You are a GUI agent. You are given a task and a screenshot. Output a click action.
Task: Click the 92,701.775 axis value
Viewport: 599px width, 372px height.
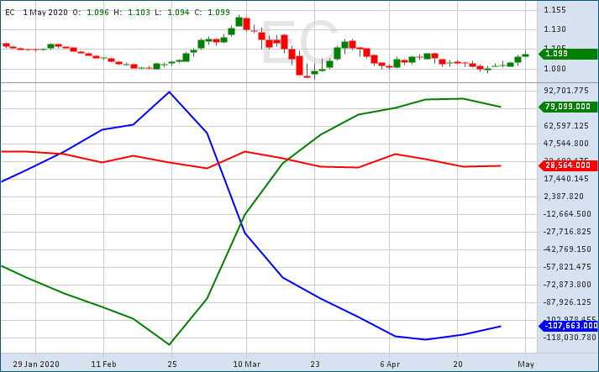tap(566, 91)
